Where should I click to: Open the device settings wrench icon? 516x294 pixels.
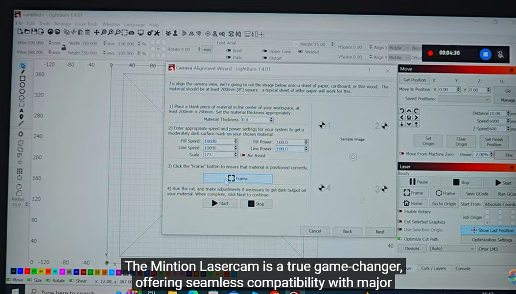(156, 33)
